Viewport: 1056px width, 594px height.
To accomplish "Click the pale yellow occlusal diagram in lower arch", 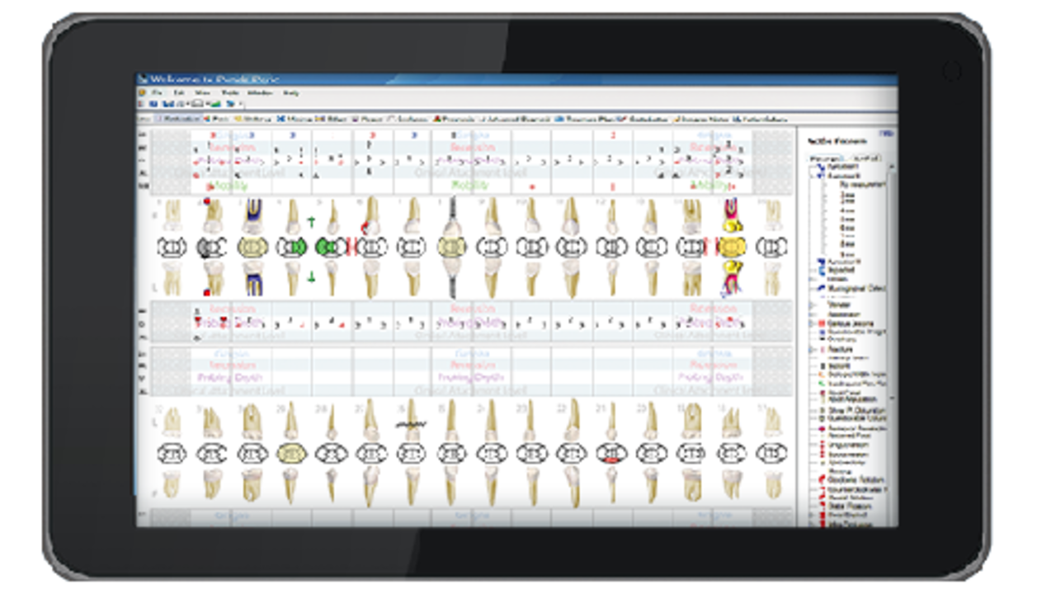I will 291,453.
